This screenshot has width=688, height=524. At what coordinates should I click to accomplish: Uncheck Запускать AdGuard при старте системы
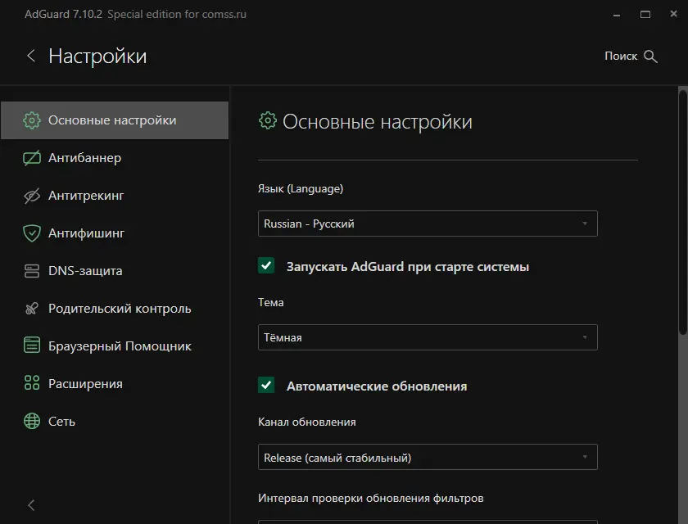pos(266,266)
